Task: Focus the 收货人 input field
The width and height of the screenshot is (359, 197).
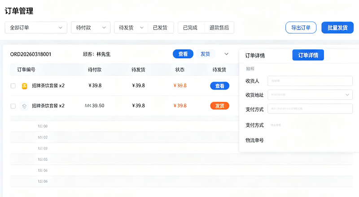Action: 310,81
